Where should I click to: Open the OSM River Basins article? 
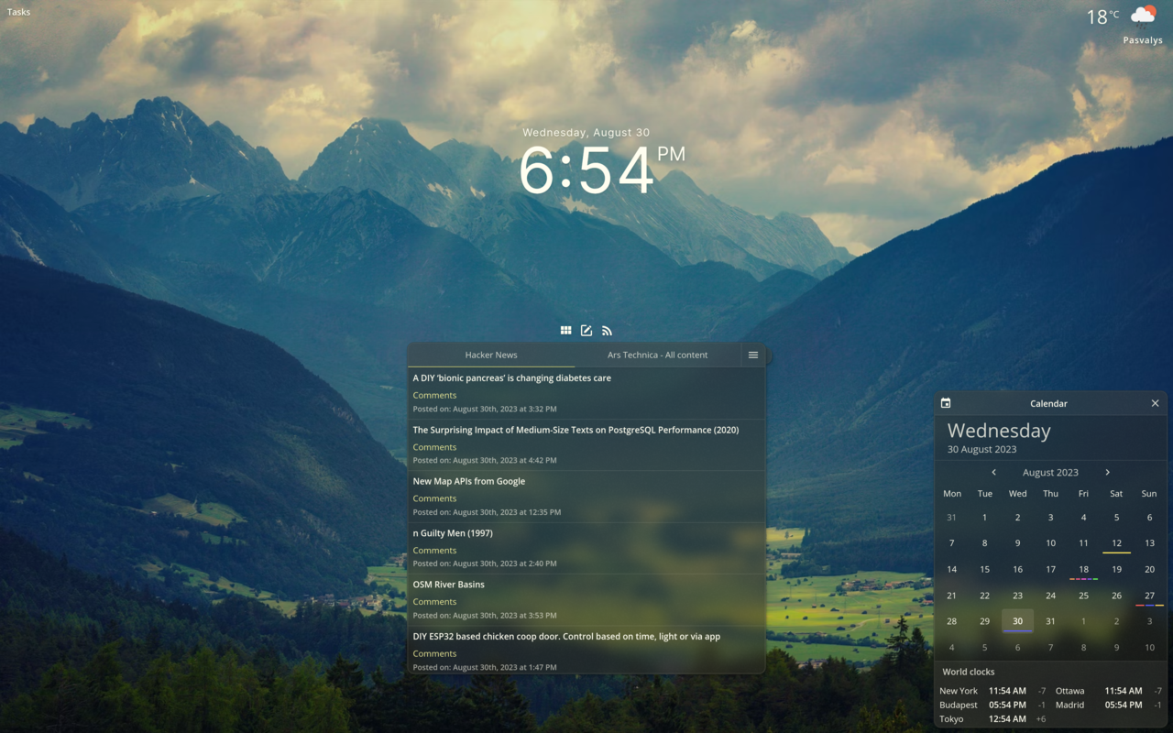tap(448, 584)
